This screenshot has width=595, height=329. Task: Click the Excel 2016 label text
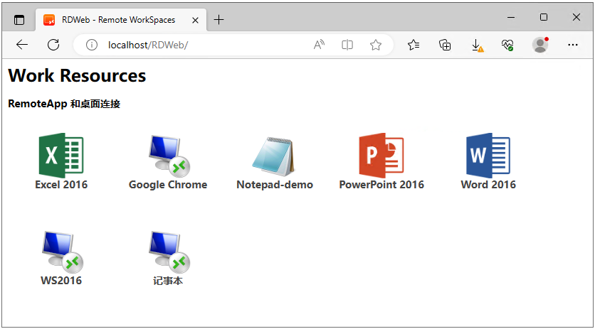61,185
